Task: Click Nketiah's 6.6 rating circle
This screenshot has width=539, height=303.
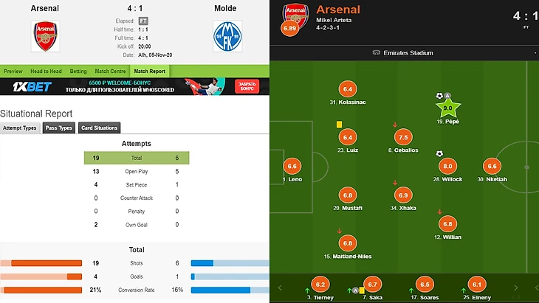Action: click(492, 166)
